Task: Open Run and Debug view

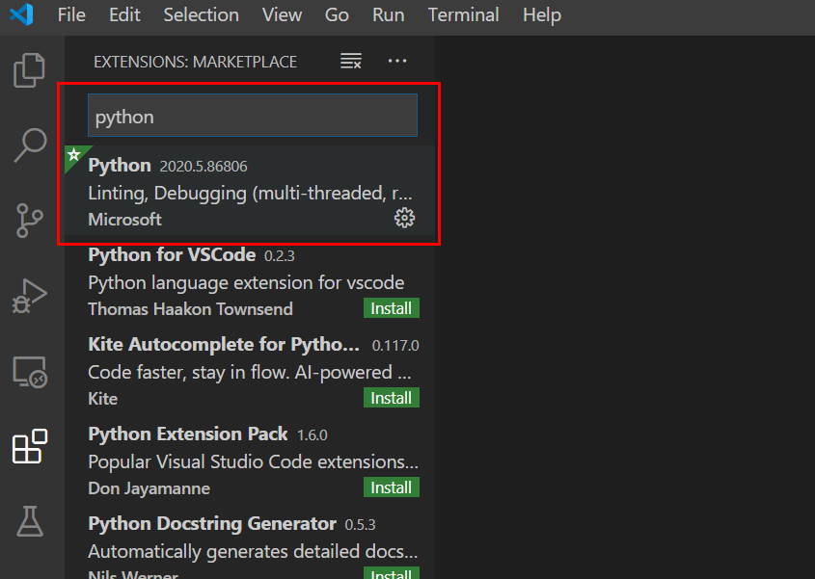Action: click(30, 296)
